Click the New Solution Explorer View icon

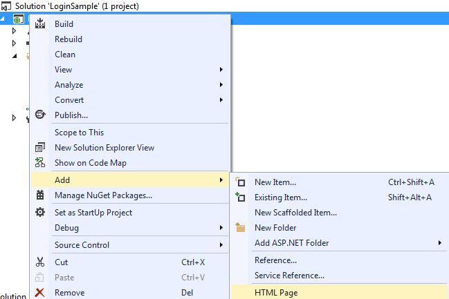(40, 148)
